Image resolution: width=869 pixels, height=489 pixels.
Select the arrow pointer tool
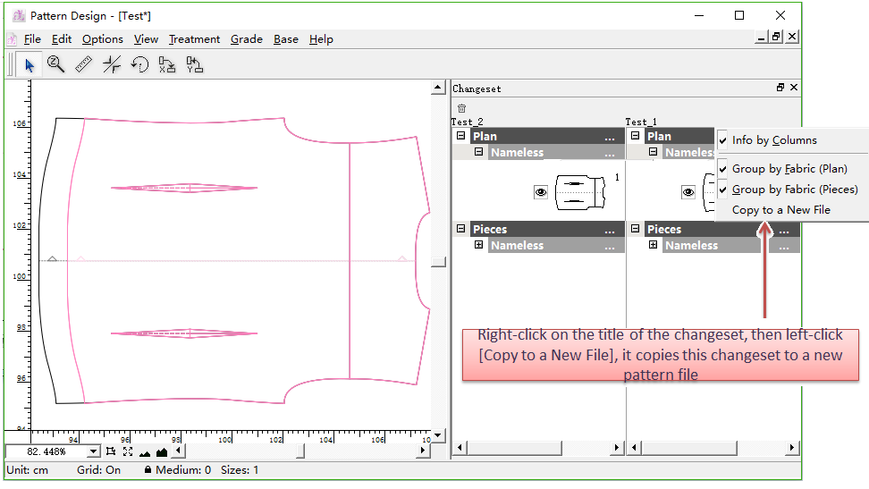pyautogui.click(x=29, y=64)
